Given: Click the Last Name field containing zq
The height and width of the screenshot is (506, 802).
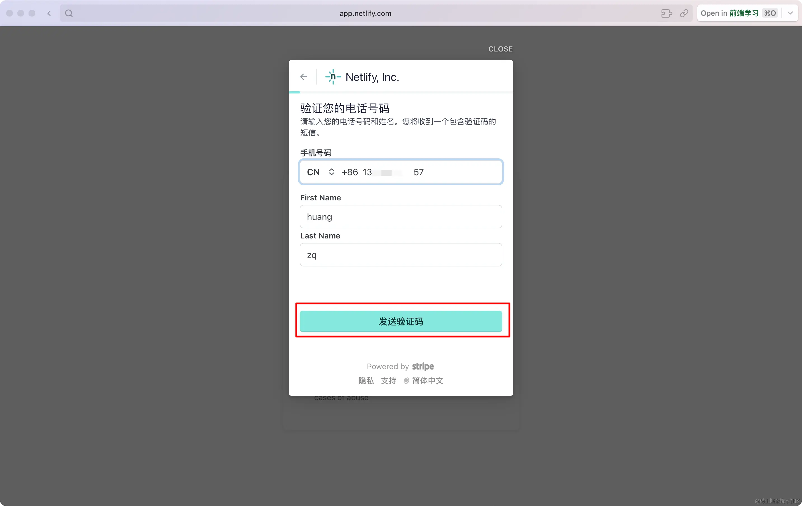Looking at the screenshot, I should (x=401, y=254).
